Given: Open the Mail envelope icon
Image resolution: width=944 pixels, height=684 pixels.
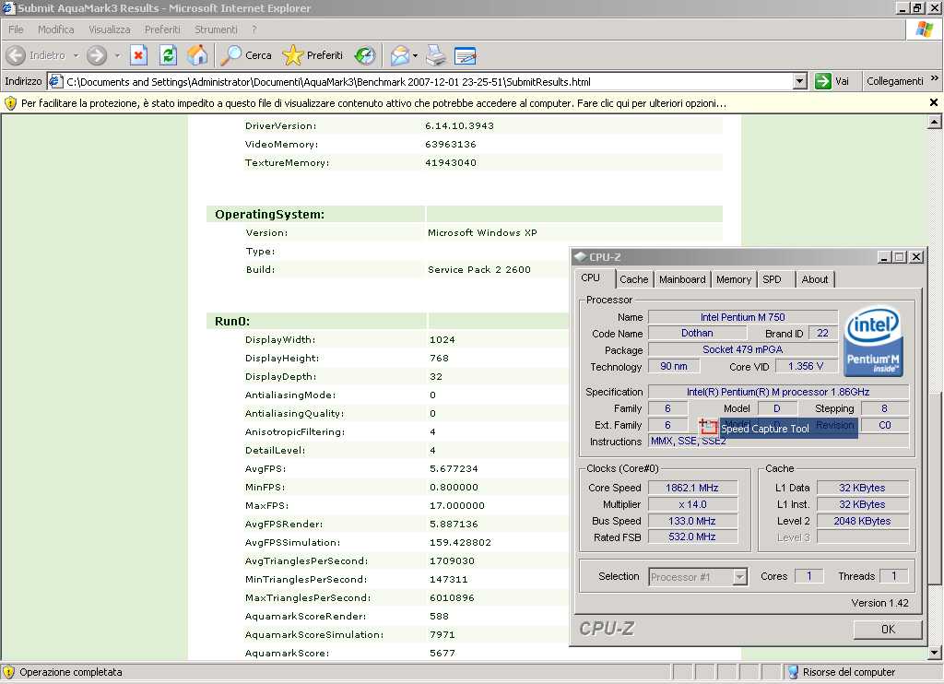Looking at the screenshot, I should pos(399,55).
